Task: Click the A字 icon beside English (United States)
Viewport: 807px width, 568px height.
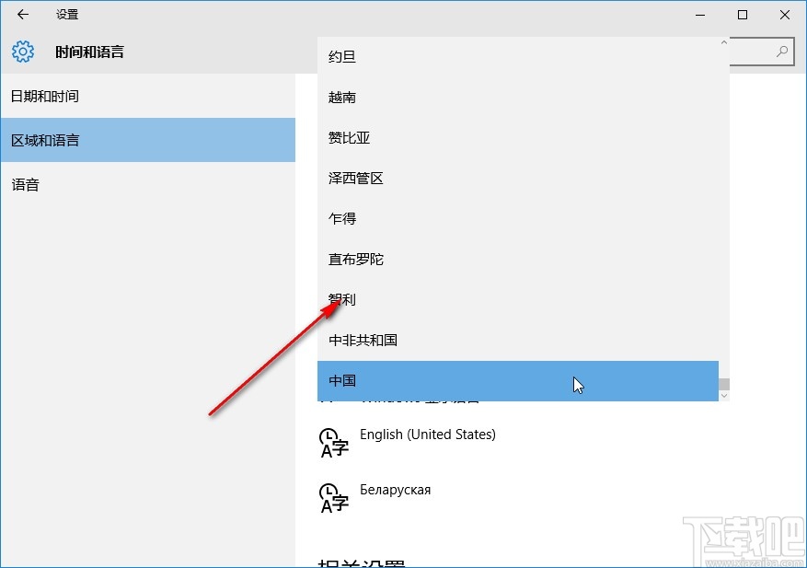Action: pyautogui.click(x=333, y=442)
